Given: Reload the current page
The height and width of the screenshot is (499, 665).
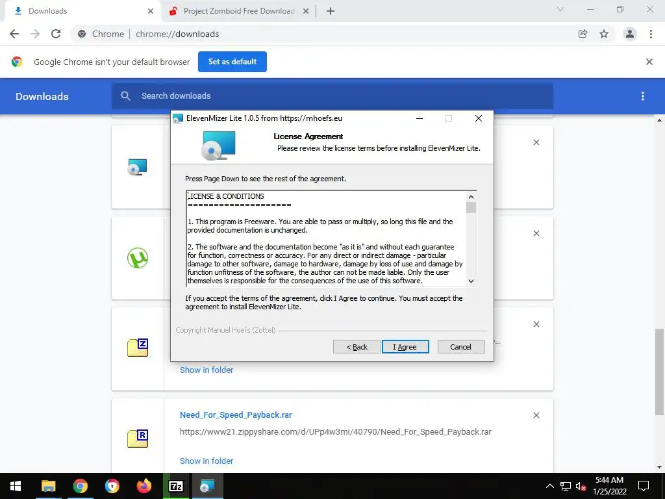Looking at the screenshot, I should click(56, 34).
